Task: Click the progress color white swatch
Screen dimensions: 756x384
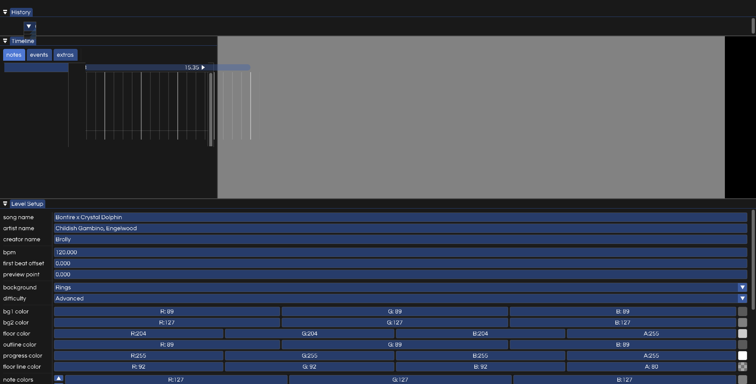Action: click(742, 356)
